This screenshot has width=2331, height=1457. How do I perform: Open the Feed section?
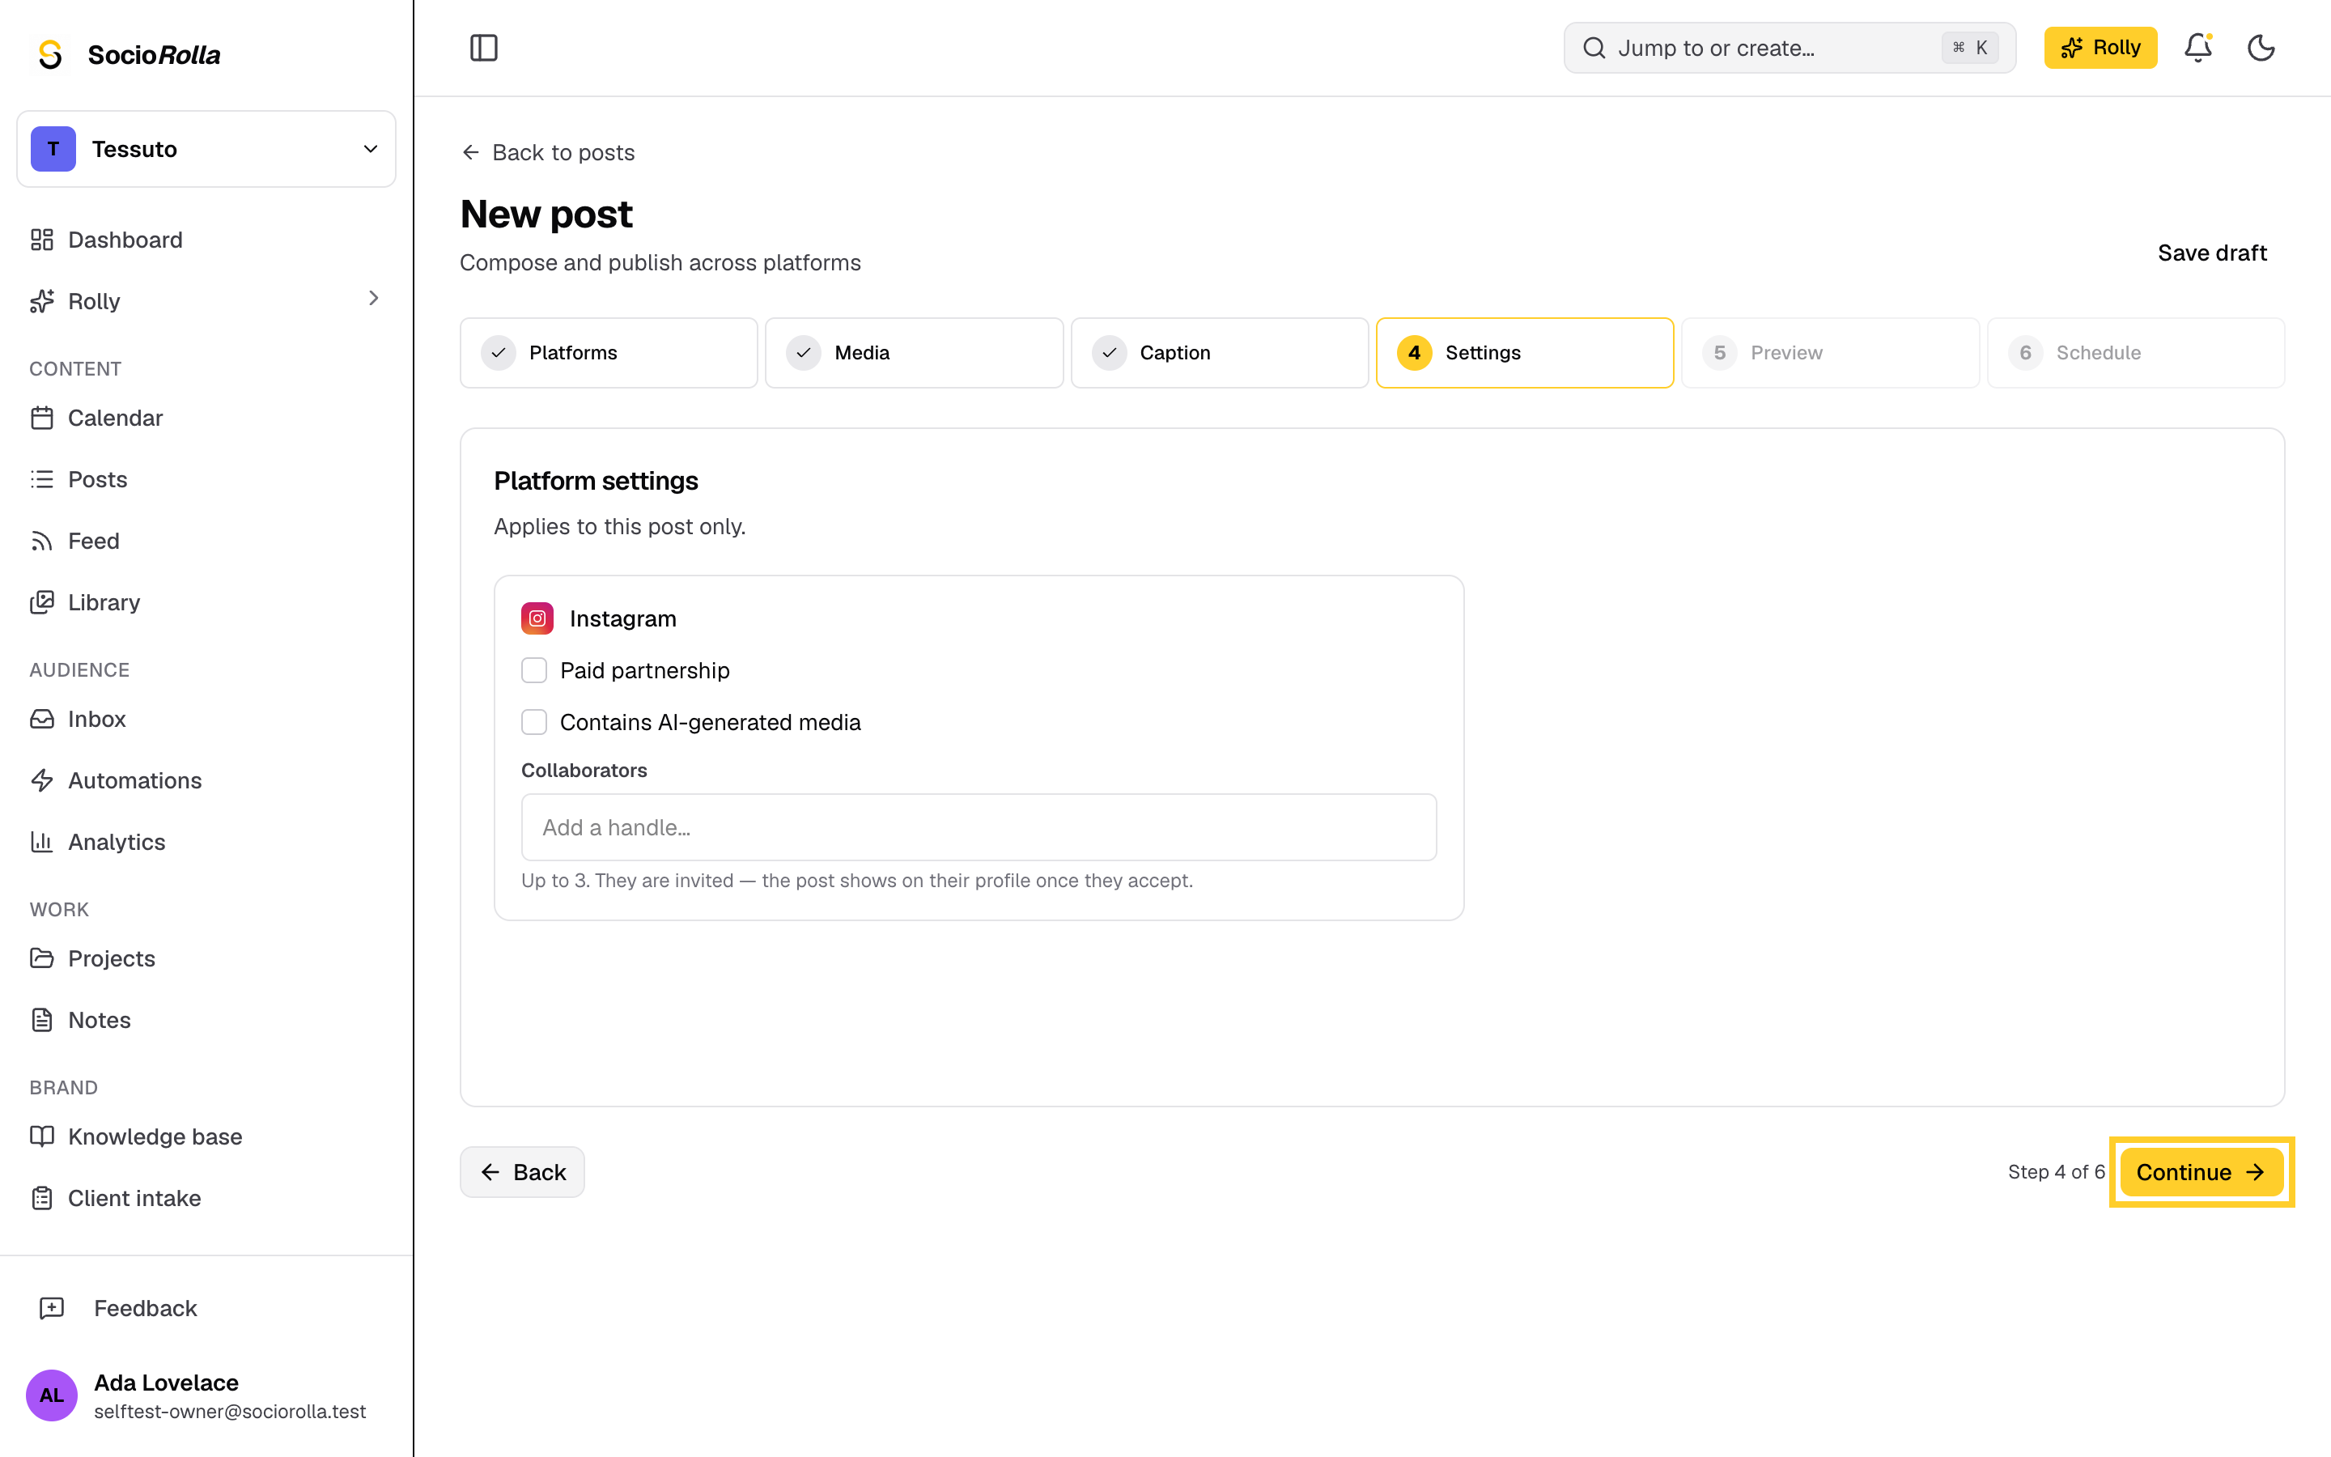click(206, 541)
